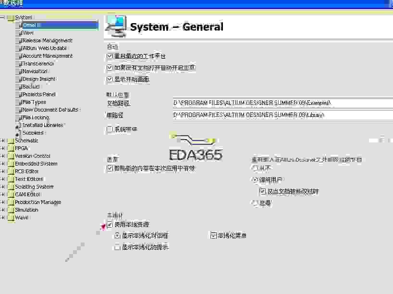Select the 询问用户 radio button
Screen dimensions: 393x294
click(255, 179)
